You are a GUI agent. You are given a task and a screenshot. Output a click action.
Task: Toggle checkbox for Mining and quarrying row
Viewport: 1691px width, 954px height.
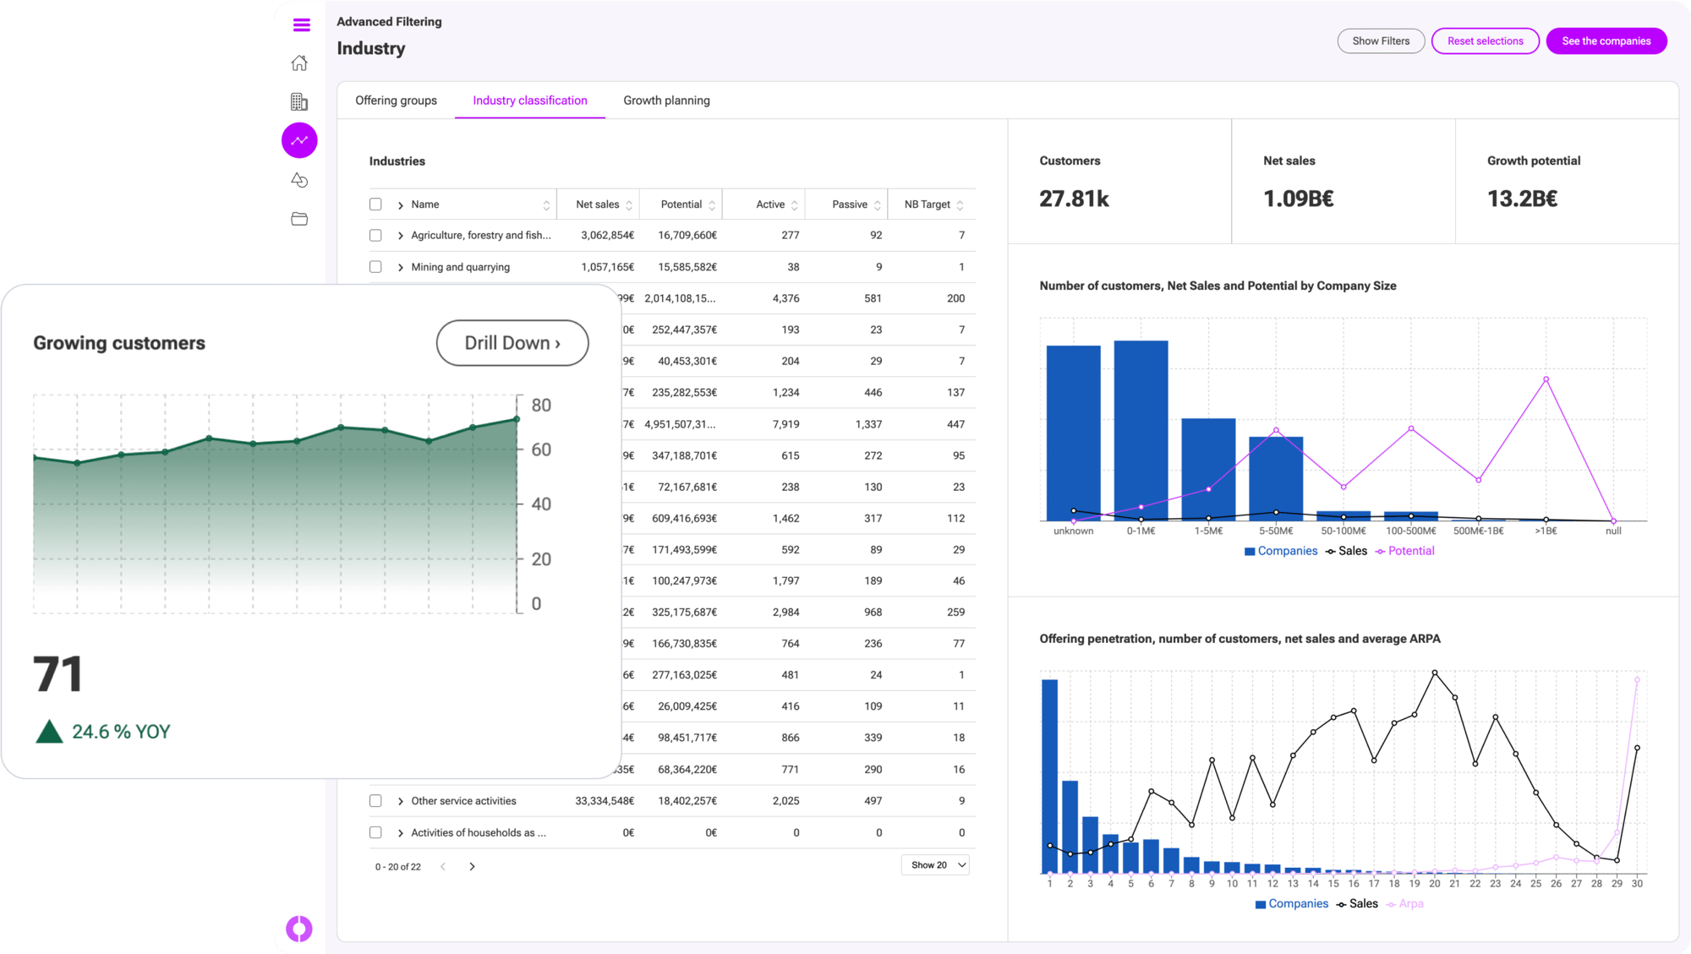pyautogui.click(x=375, y=267)
